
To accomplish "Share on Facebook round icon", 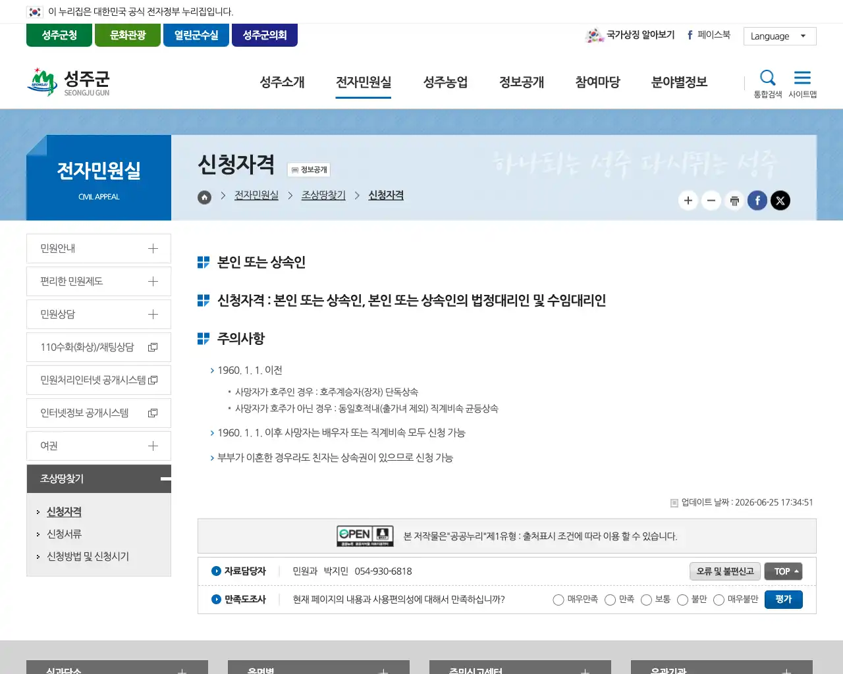I will 757,201.
